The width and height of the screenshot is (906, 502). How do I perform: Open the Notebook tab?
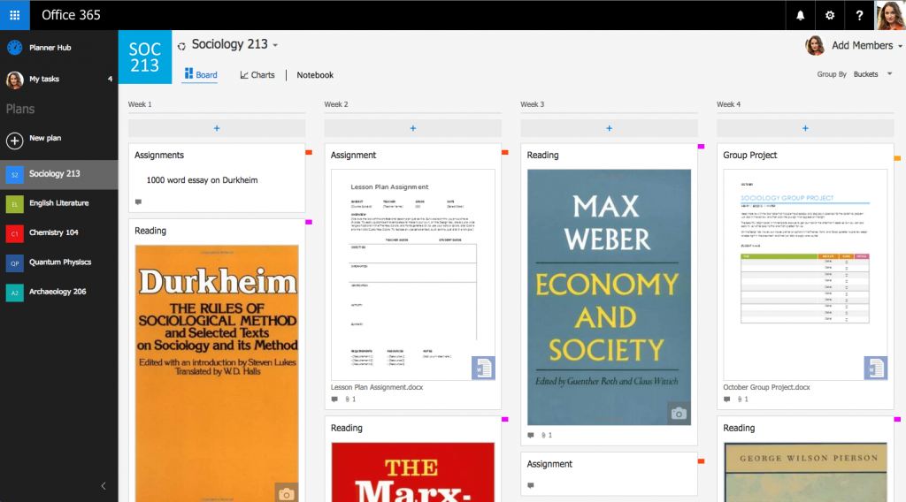(x=315, y=75)
